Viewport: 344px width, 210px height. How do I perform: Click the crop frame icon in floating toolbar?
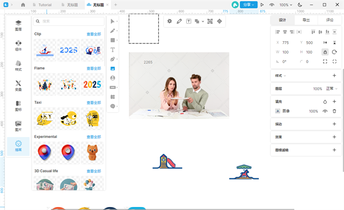pyautogui.click(x=210, y=21)
